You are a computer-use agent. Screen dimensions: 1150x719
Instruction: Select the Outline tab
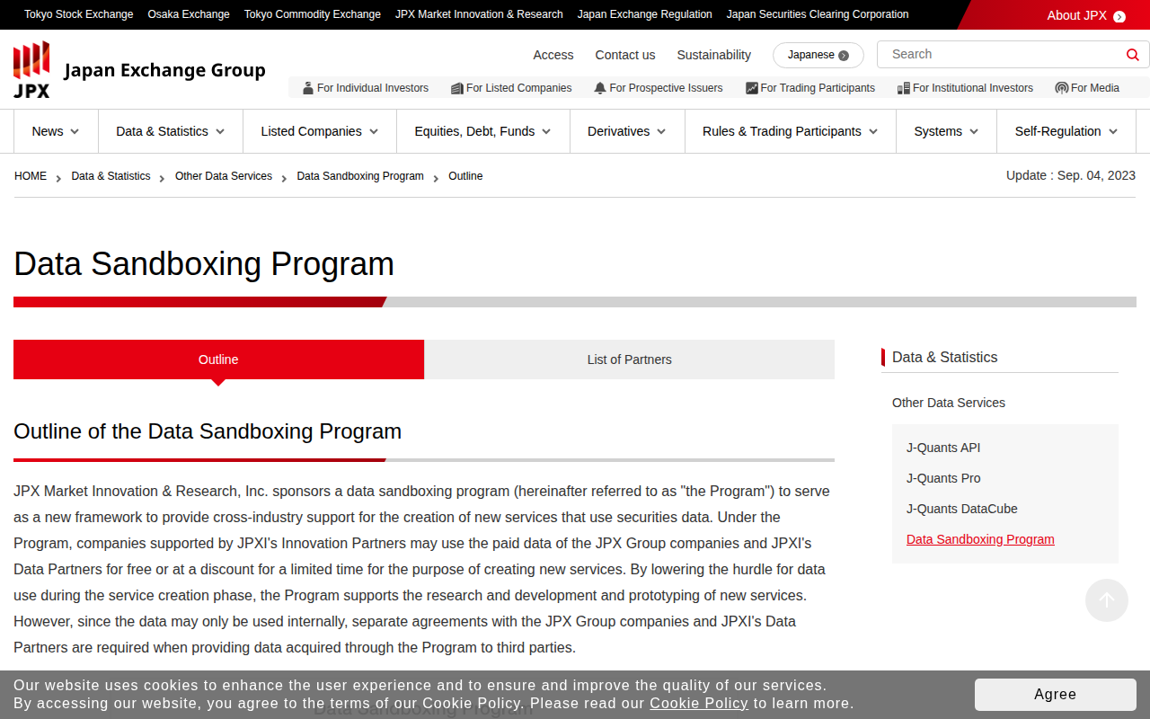point(218,359)
